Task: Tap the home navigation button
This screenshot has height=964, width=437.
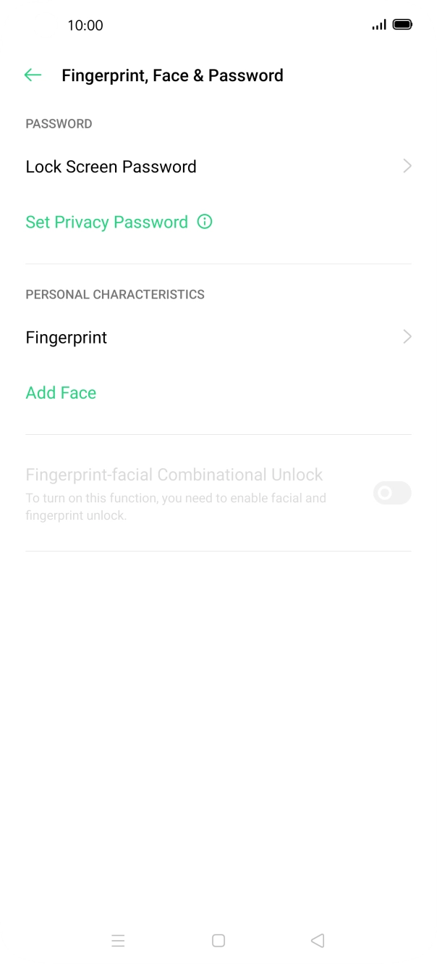Action: pos(218,940)
